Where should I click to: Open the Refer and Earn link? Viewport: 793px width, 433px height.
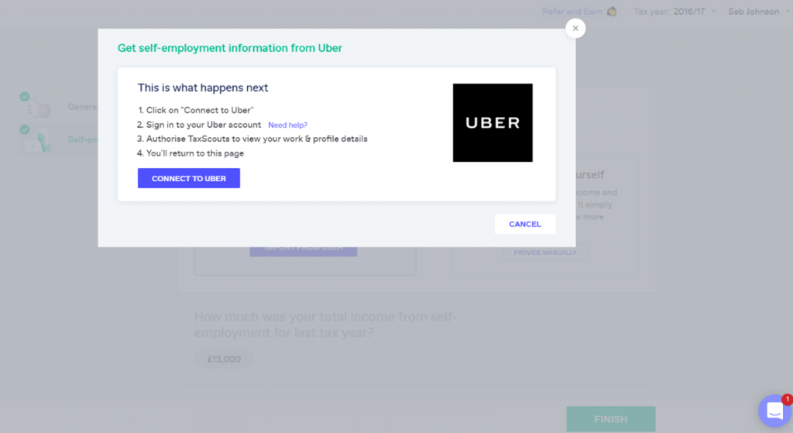click(572, 12)
